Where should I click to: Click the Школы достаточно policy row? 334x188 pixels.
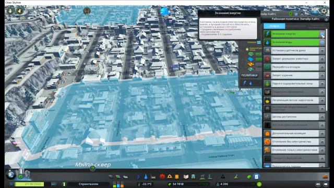[x=294, y=117]
